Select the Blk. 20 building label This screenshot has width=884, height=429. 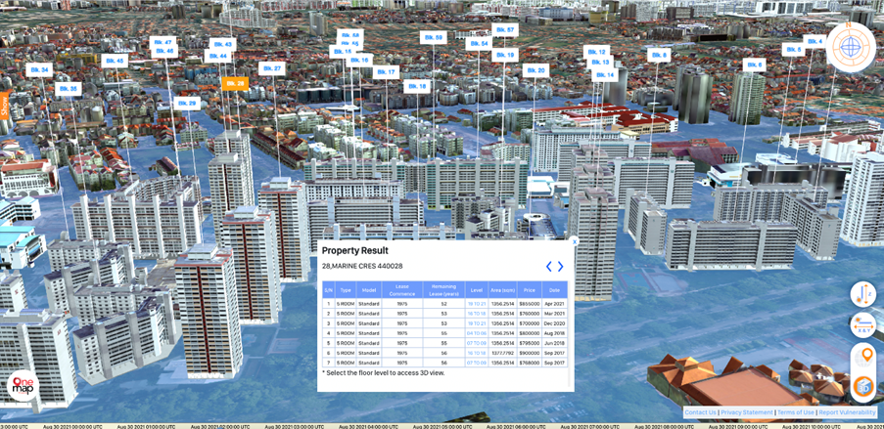(x=535, y=70)
